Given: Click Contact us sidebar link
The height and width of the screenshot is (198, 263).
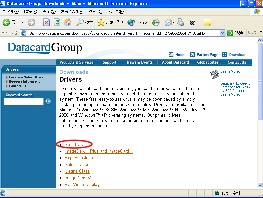Looking at the screenshot, I should 17,86.
